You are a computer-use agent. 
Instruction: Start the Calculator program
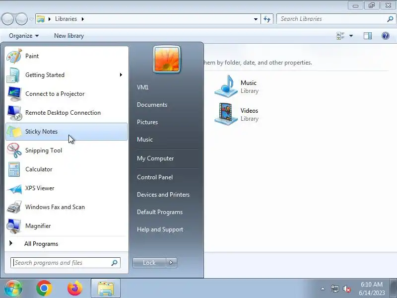point(66,169)
